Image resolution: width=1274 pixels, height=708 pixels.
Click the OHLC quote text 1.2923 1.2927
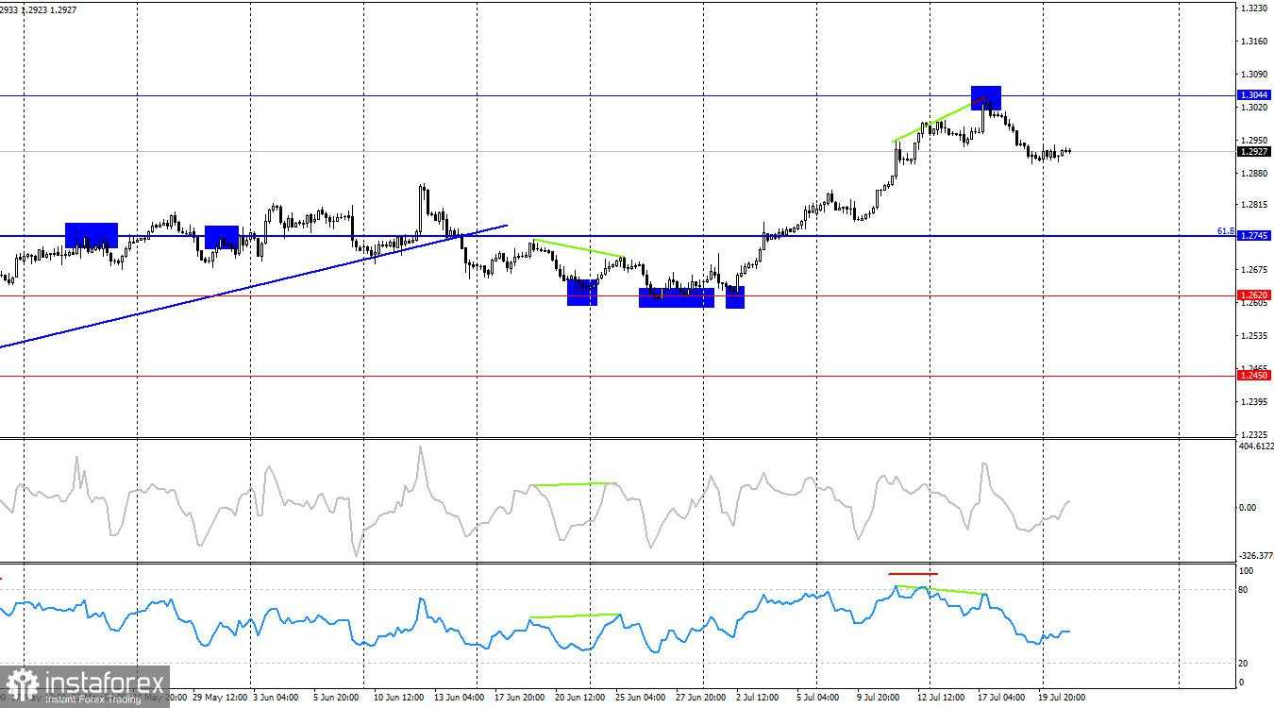[51, 9]
